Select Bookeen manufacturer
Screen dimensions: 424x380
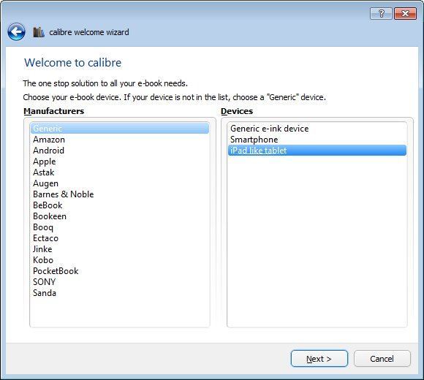[x=120, y=216]
